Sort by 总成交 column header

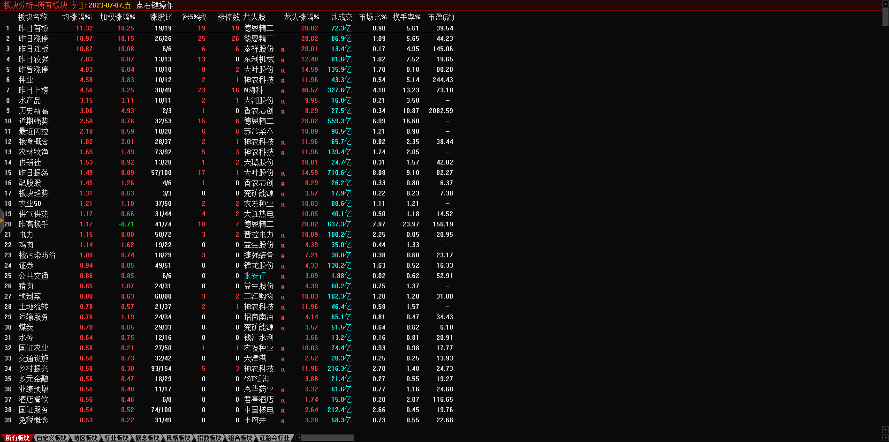(341, 17)
